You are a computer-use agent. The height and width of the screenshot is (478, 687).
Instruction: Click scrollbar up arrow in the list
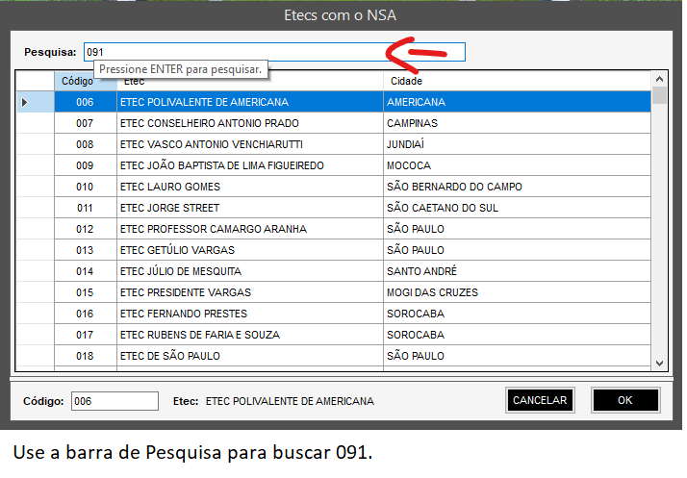point(659,80)
